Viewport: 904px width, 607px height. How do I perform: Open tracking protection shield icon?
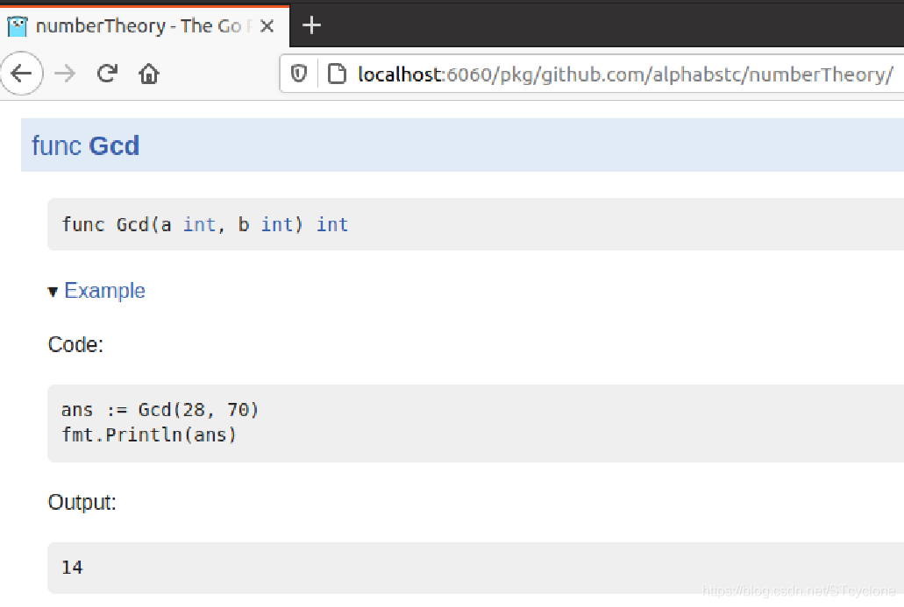tap(299, 74)
